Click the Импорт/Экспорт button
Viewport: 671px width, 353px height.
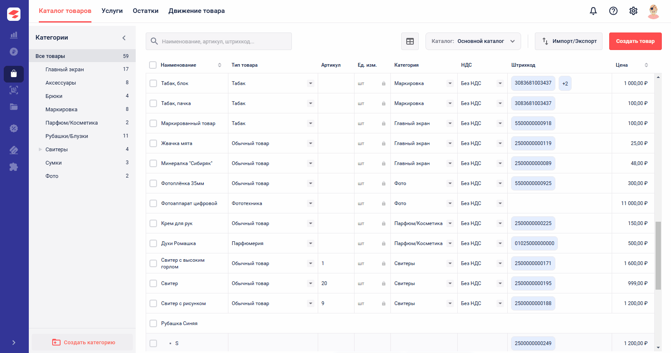click(x=569, y=41)
